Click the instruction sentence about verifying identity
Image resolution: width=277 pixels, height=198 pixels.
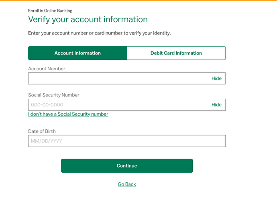[x=100, y=33]
